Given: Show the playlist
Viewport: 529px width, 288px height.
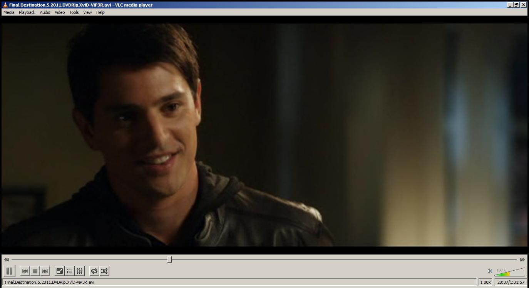Looking at the screenshot, I should point(70,271).
